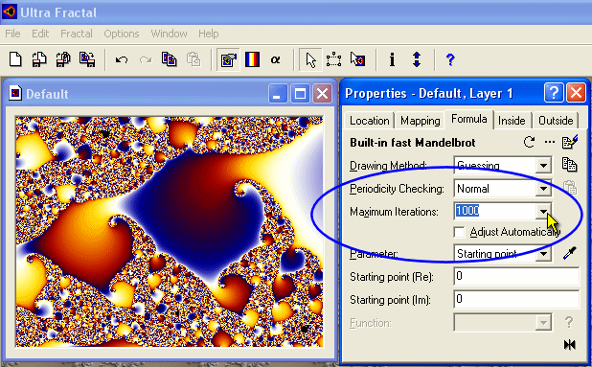
Task: Click the browse formula ellipsis button
Action: [x=549, y=143]
